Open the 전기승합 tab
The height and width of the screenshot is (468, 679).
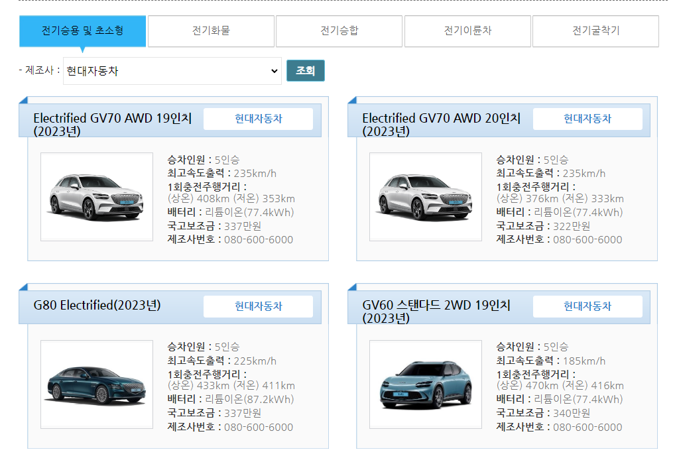coord(339,30)
